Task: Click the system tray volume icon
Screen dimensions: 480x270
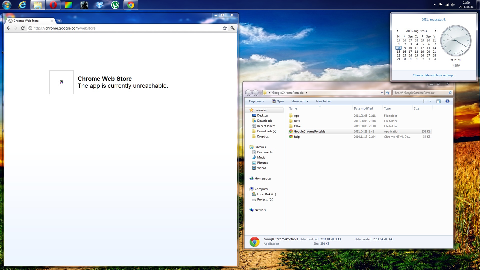Action: click(453, 5)
